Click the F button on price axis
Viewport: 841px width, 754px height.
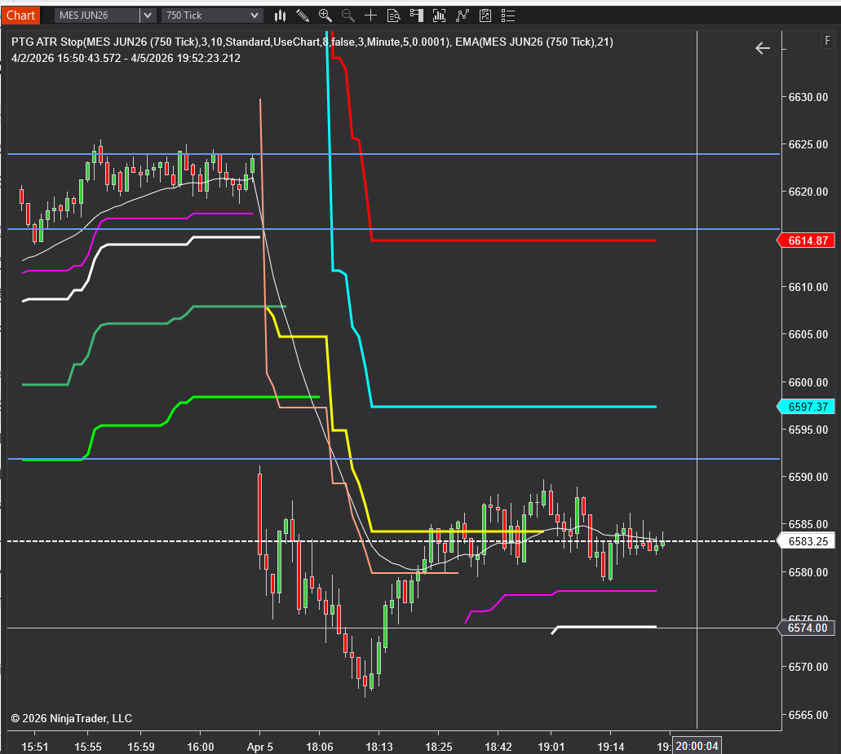click(827, 41)
